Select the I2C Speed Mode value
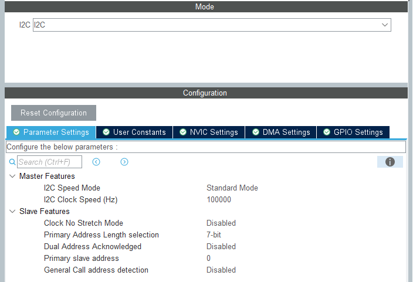Viewport: 413px width, 282px height. point(232,188)
